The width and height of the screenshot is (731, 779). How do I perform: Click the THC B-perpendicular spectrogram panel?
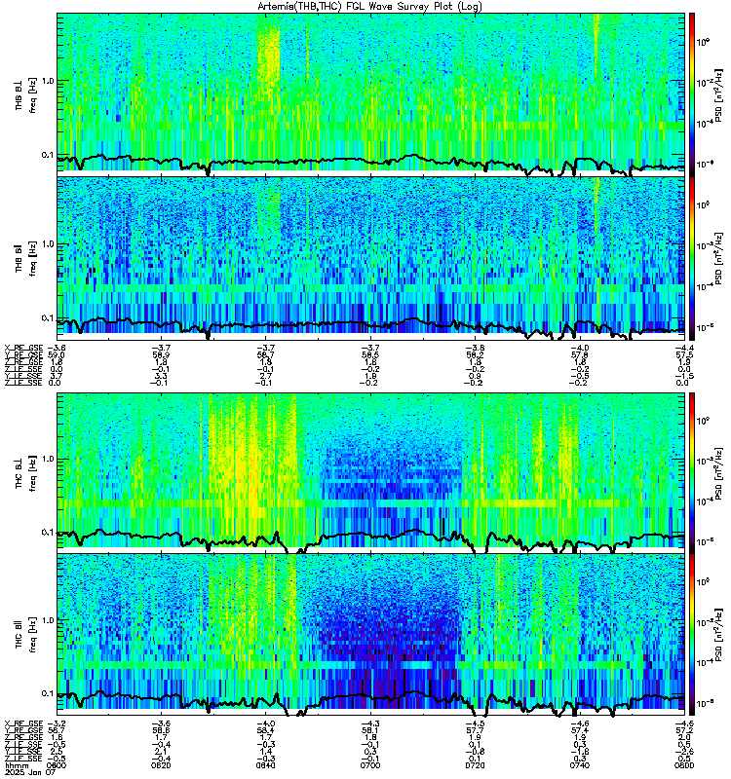click(x=371, y=471)
